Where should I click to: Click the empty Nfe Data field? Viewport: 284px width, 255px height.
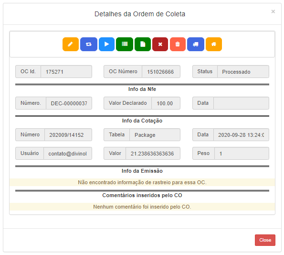point(241,103)
